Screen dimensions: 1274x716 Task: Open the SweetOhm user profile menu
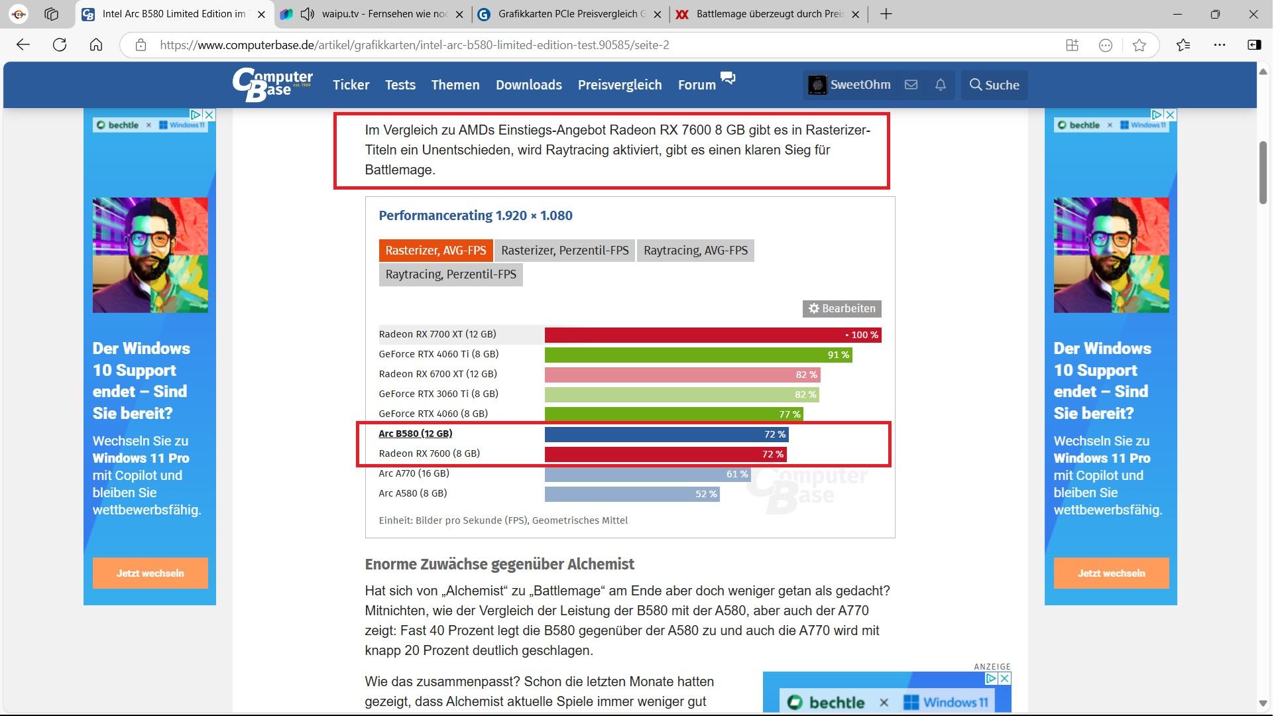click(849, 85)
